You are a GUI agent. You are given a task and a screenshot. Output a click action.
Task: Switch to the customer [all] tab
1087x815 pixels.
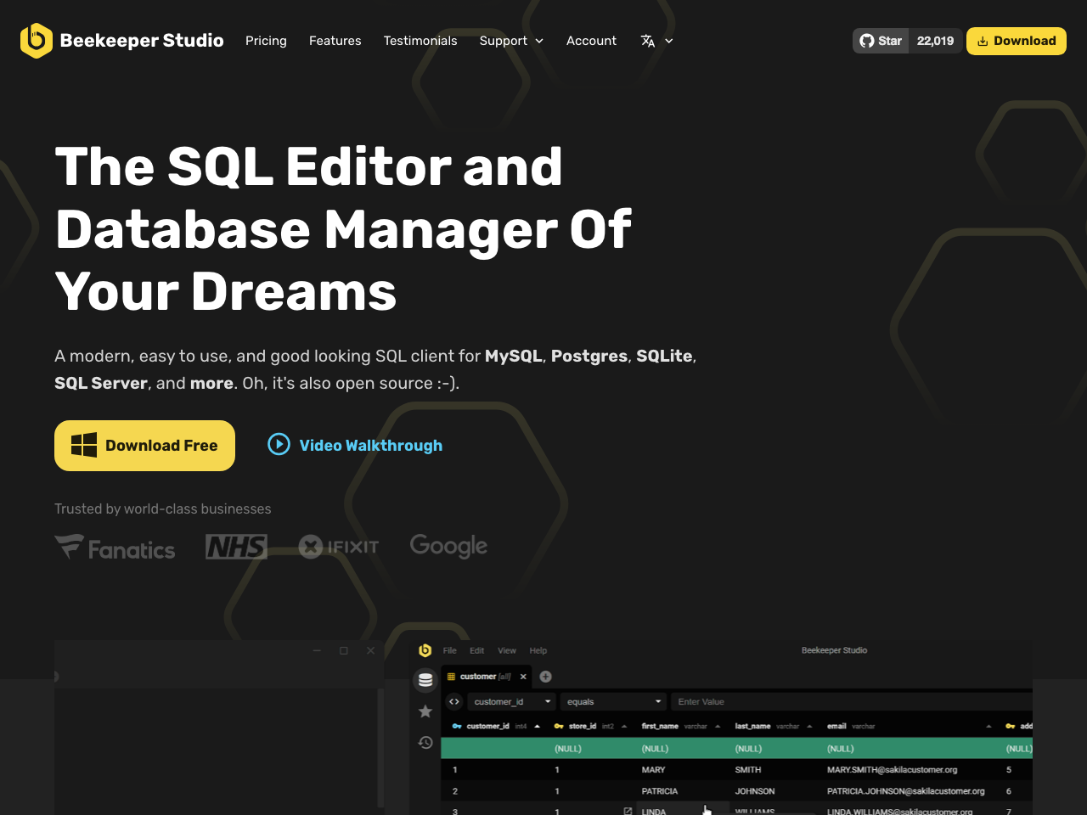[x=480, y=676]
